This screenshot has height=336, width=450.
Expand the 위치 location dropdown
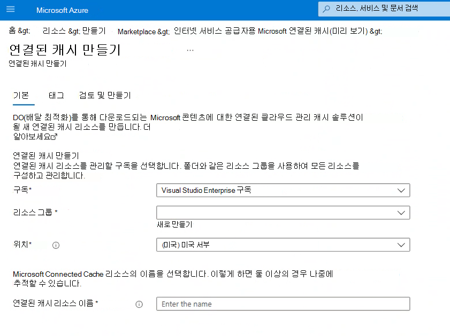[283, 245]
